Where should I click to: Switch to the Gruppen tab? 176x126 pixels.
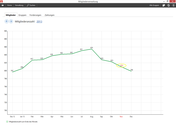pos(22,15)
